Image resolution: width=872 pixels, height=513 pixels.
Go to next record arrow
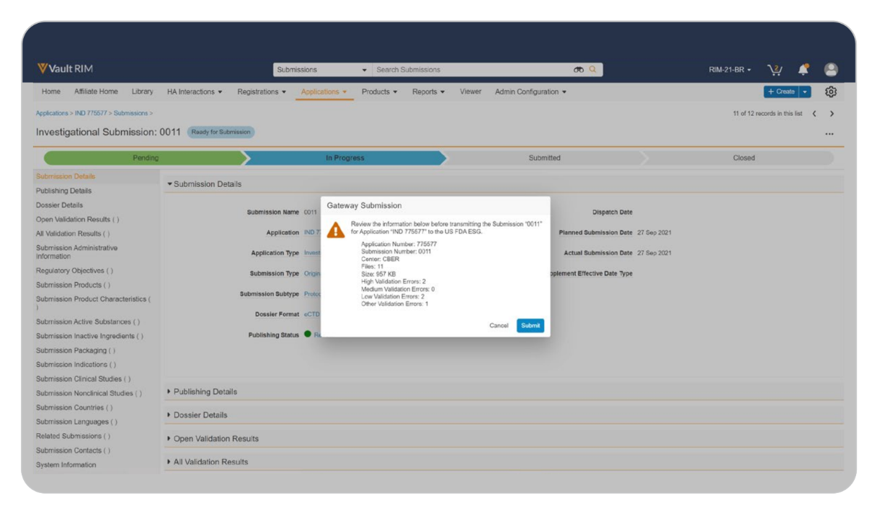pos(832,114)
